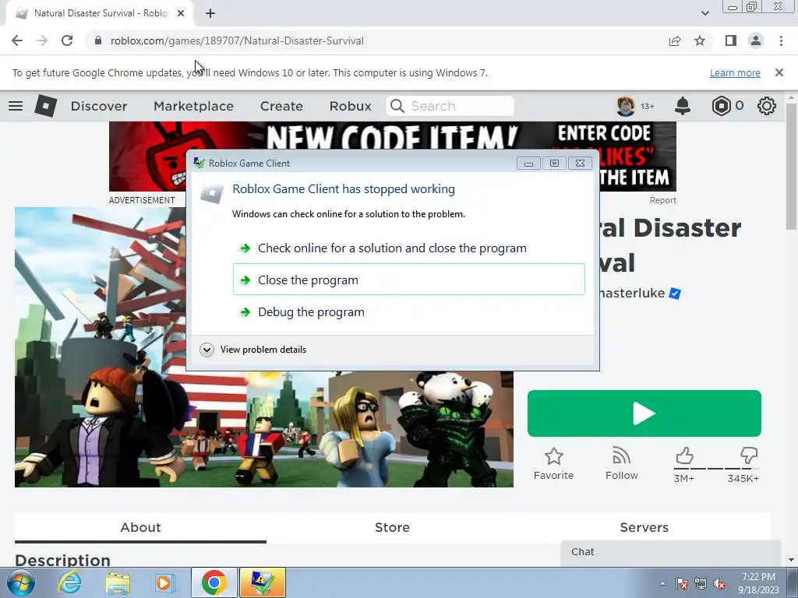Click the Chrome address bar URL
Screen dimensions: 798x598
click(x=237, y=40)
